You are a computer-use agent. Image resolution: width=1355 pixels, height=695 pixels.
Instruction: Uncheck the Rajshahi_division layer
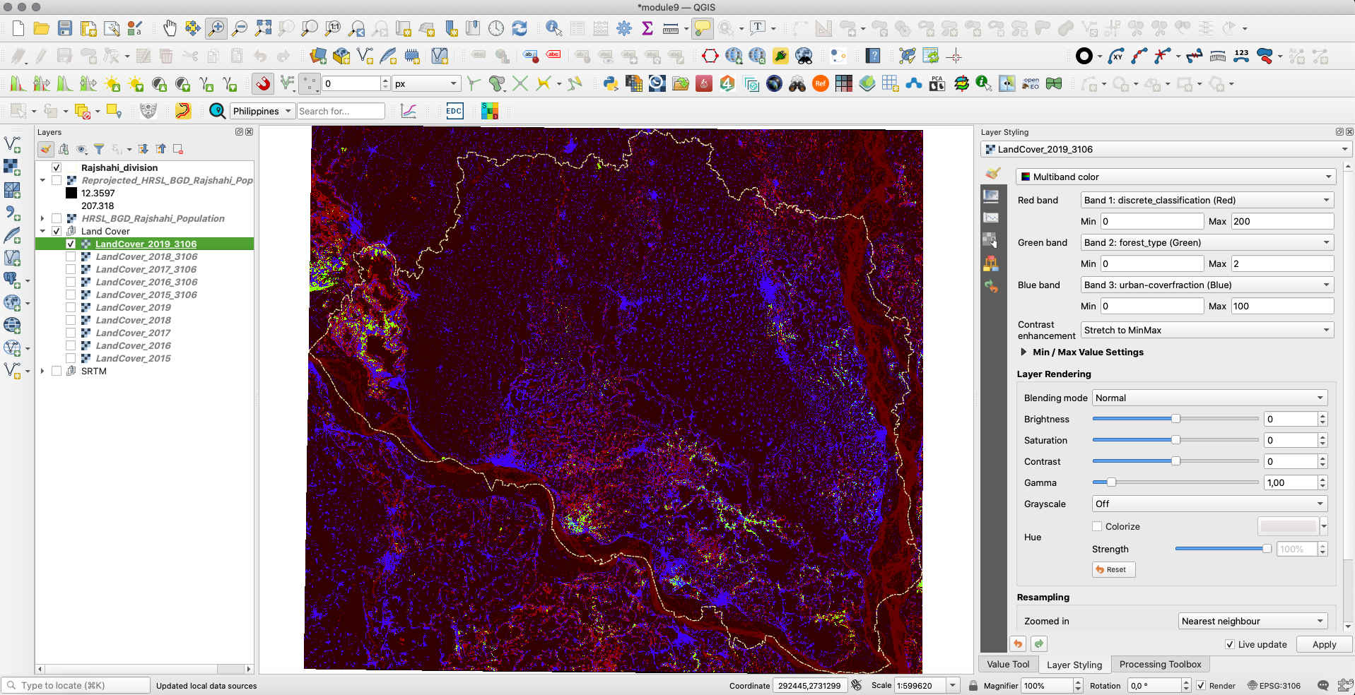pyautogui.click(x=57, y=167)
